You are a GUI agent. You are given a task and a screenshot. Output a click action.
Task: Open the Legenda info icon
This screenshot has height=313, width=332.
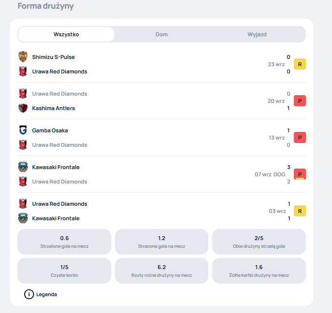click(x=29, y=294)
